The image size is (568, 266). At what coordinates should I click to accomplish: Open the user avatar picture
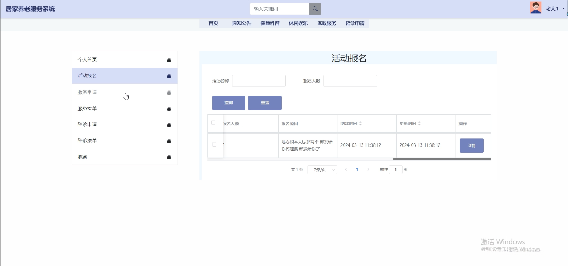pos(536,7)
